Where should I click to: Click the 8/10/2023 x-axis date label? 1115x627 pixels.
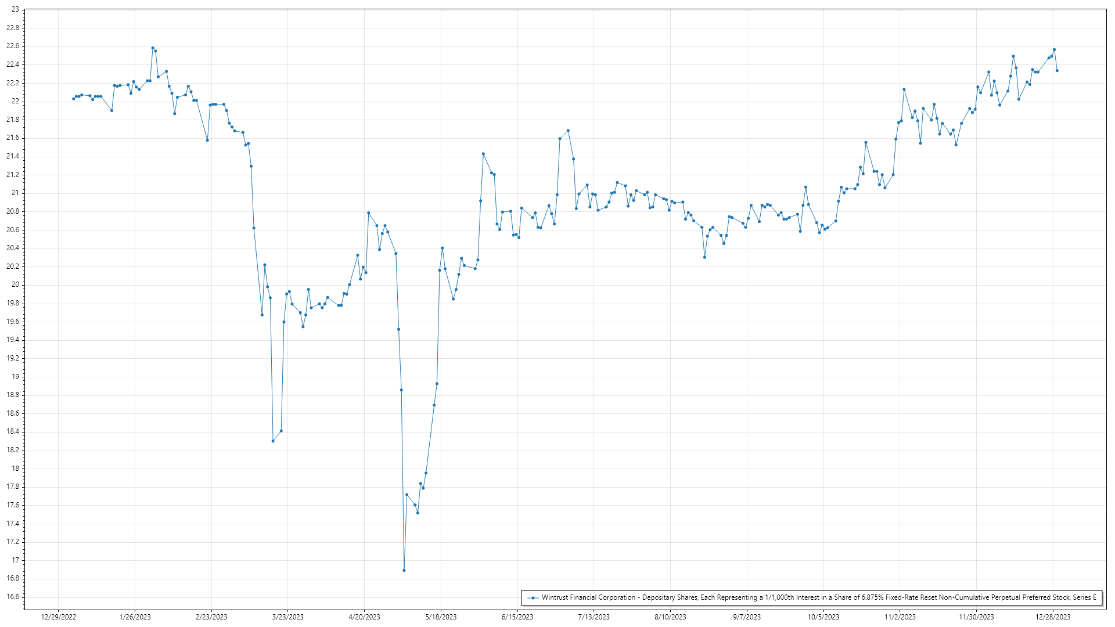click(670, 617)
